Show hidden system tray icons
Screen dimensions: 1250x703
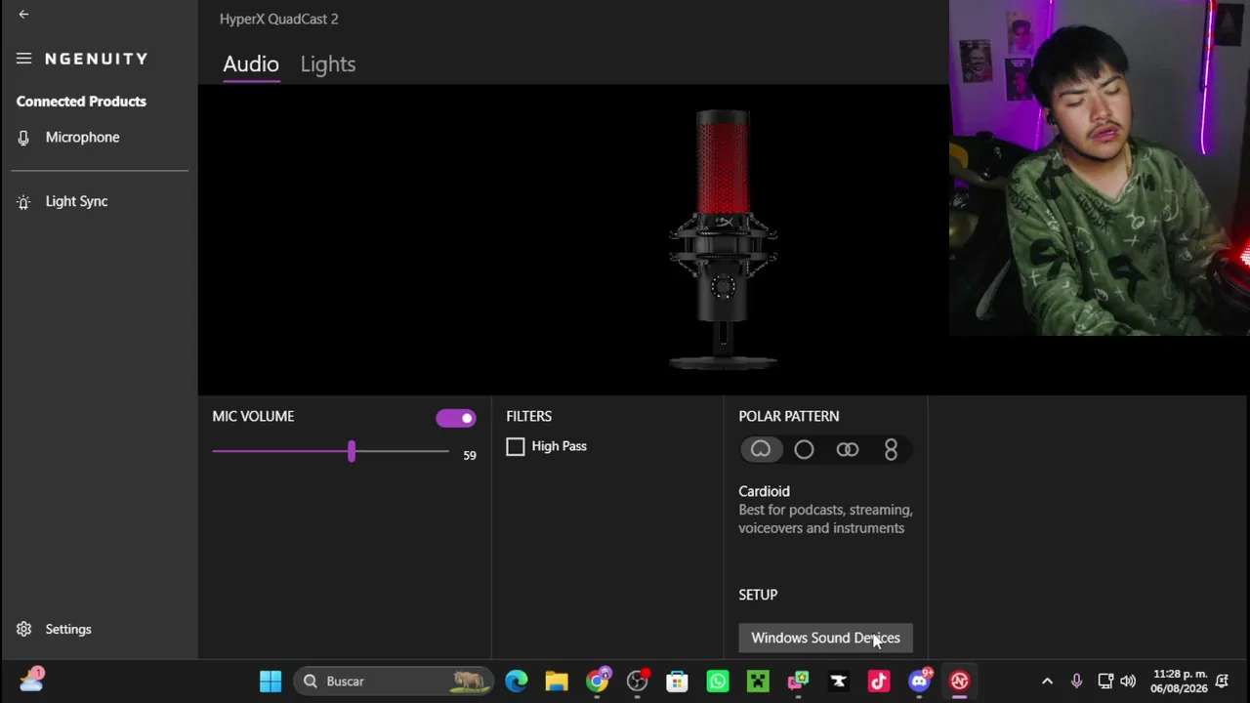1047,681
